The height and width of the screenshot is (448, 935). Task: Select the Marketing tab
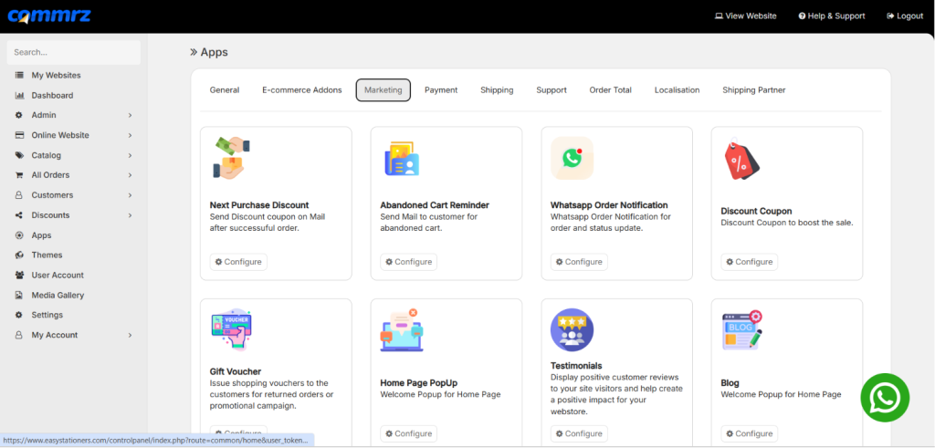coord(383,90)
